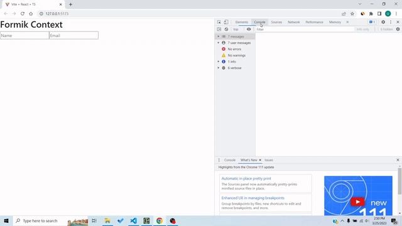Screen dimensions: 402x226
Task: Open Enhanced UX in managing breakpoints link
Action: (253, 198)
